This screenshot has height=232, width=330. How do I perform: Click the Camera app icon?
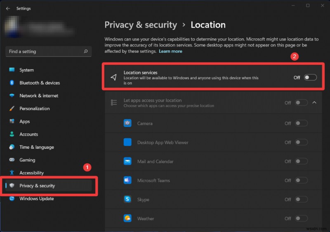(x=127, y=123)
